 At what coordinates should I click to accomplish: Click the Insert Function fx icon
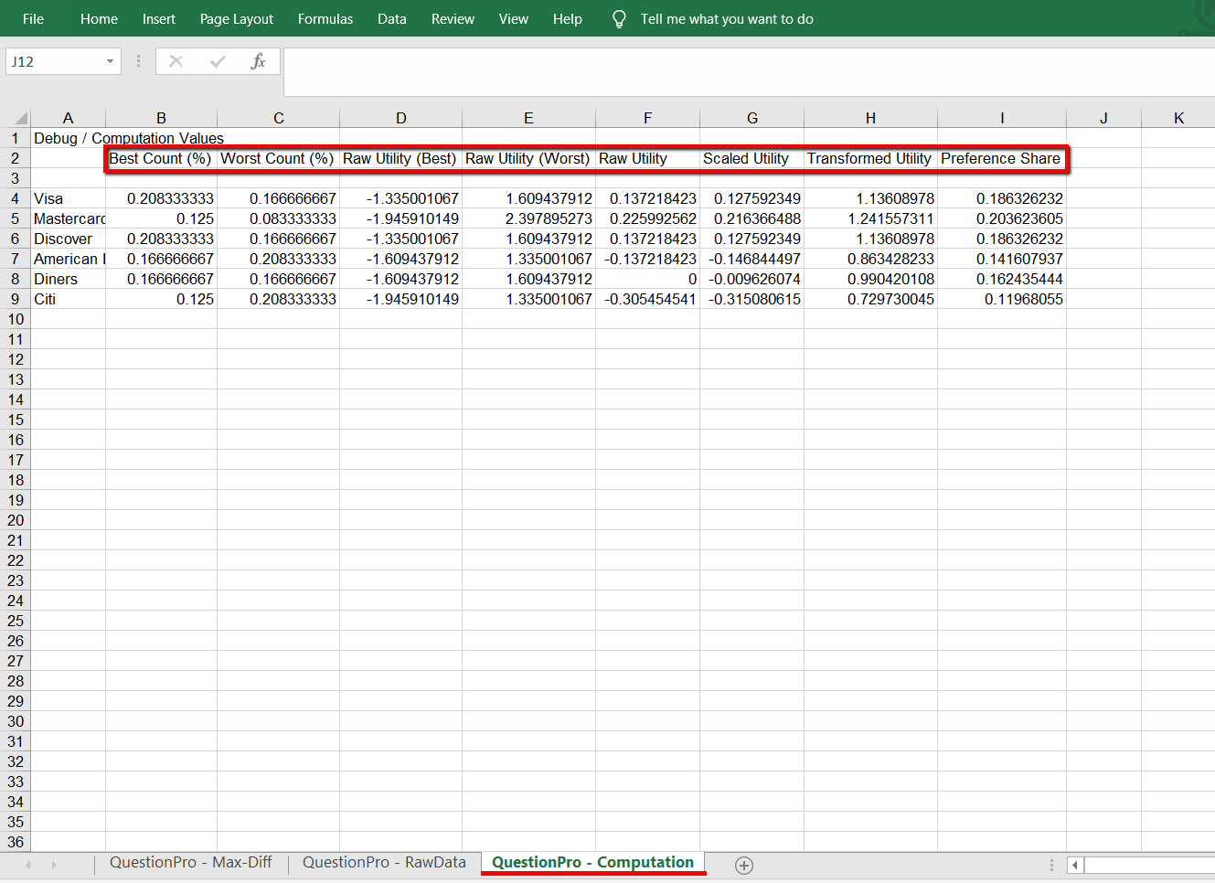point(258,61)
